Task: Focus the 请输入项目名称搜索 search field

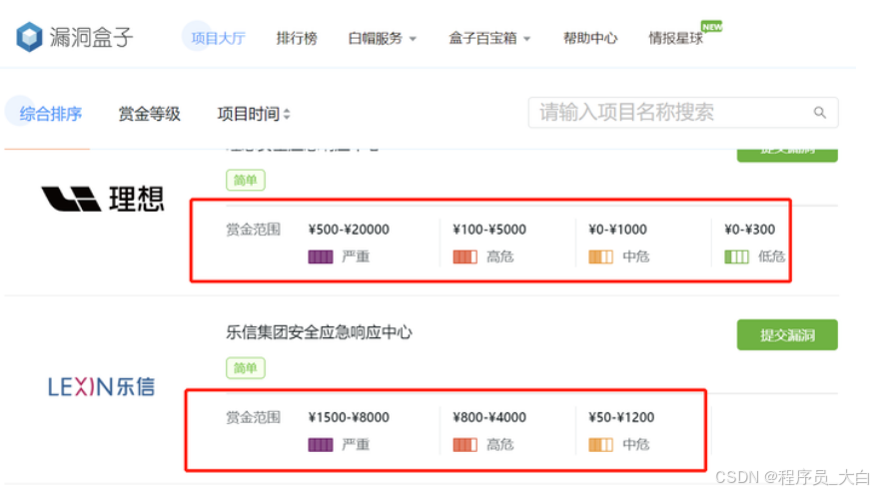Action: [683, 113]
